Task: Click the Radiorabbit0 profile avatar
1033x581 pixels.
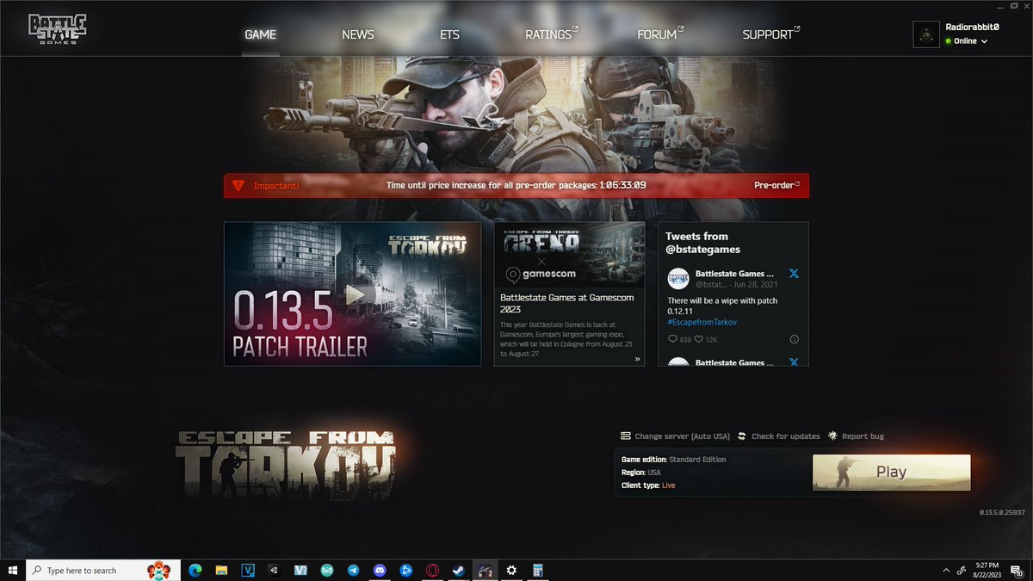Action: click(926, 34)
